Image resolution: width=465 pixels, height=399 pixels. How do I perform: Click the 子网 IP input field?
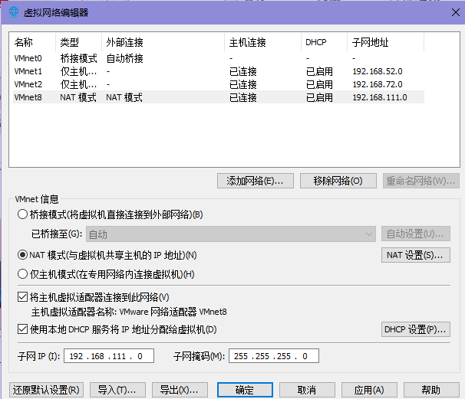pyautogui.click(x=109, y=356)
